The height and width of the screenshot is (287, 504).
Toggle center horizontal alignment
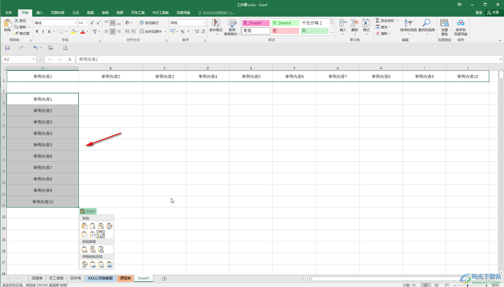[112, 31]
